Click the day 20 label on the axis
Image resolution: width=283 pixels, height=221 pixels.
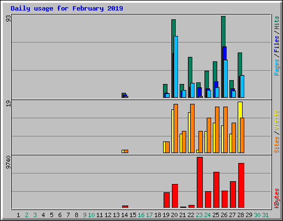(x=174, y=215)
